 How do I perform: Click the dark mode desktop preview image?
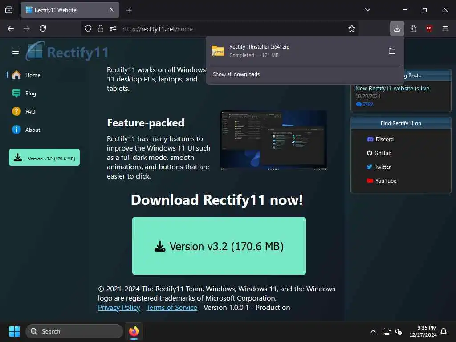click(x=273, y=140)
